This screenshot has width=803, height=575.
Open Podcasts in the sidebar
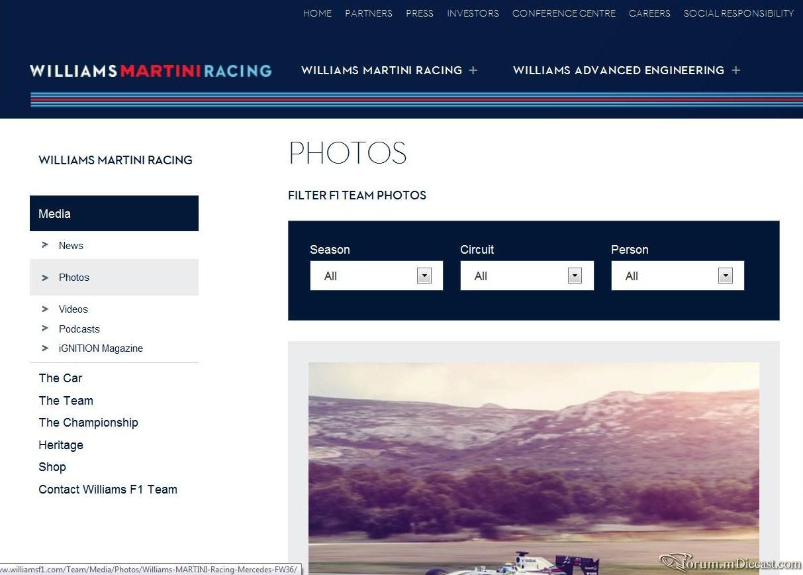[79, 329]
